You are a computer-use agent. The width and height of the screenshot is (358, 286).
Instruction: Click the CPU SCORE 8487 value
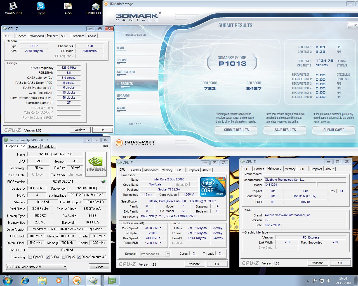[254, 89]
